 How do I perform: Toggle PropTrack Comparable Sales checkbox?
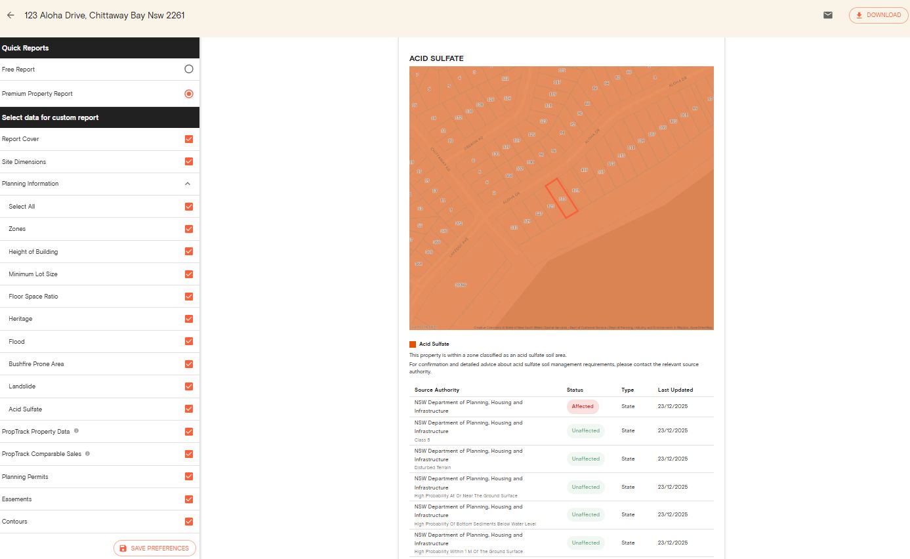pyautogui.click(x=189, y=454)
